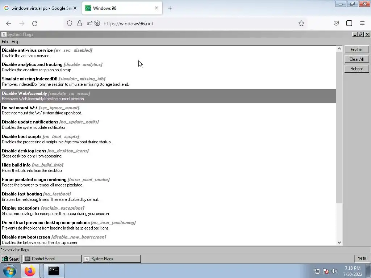This screenshot has height=278, width=371.
Task: Open the Firefox hamburger menu
Action: tap(362, 23)
